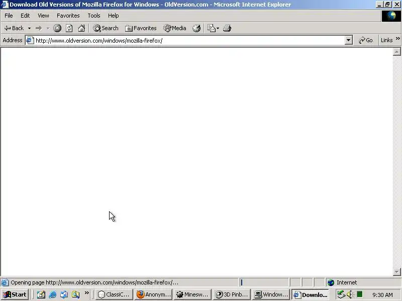Open the Help menu
402x301 pixels.
[113, 16]
